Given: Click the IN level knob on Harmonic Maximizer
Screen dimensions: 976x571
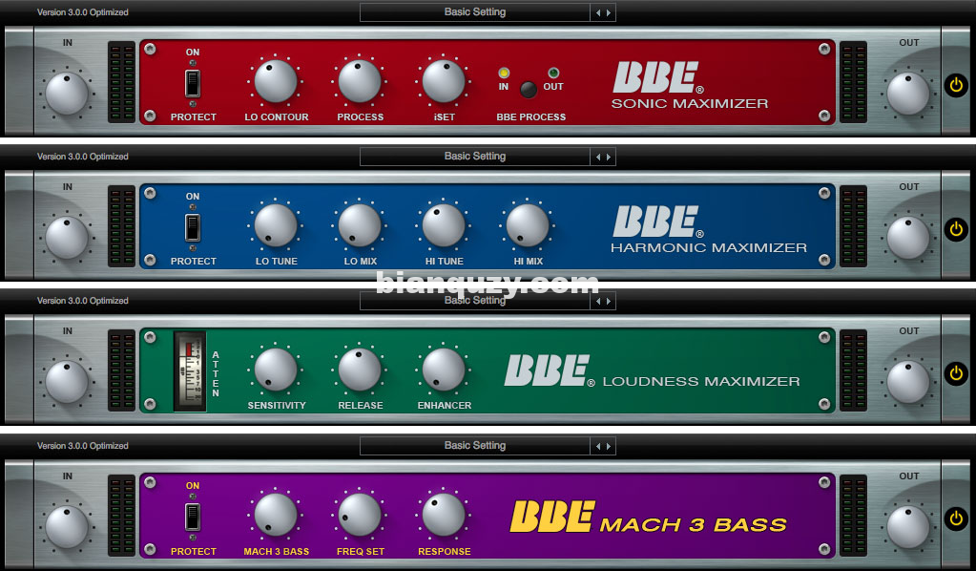Looking at the screenshot, I should point(67,238).
